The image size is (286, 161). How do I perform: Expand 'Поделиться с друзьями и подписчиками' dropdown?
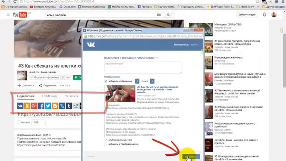(x=131, y=58)
